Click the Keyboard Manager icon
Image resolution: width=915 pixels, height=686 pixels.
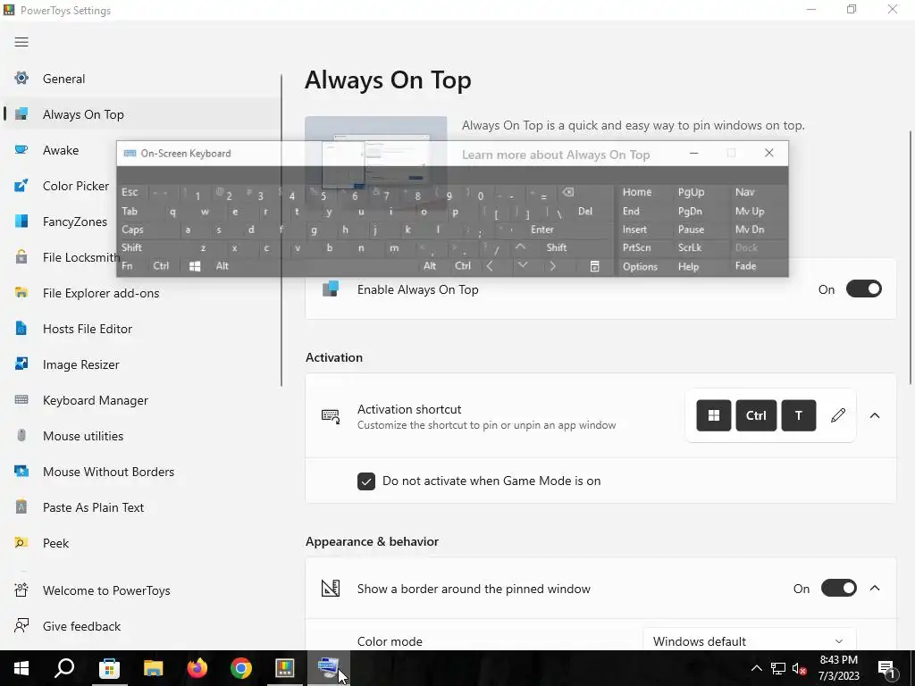(x=21, y=400)
